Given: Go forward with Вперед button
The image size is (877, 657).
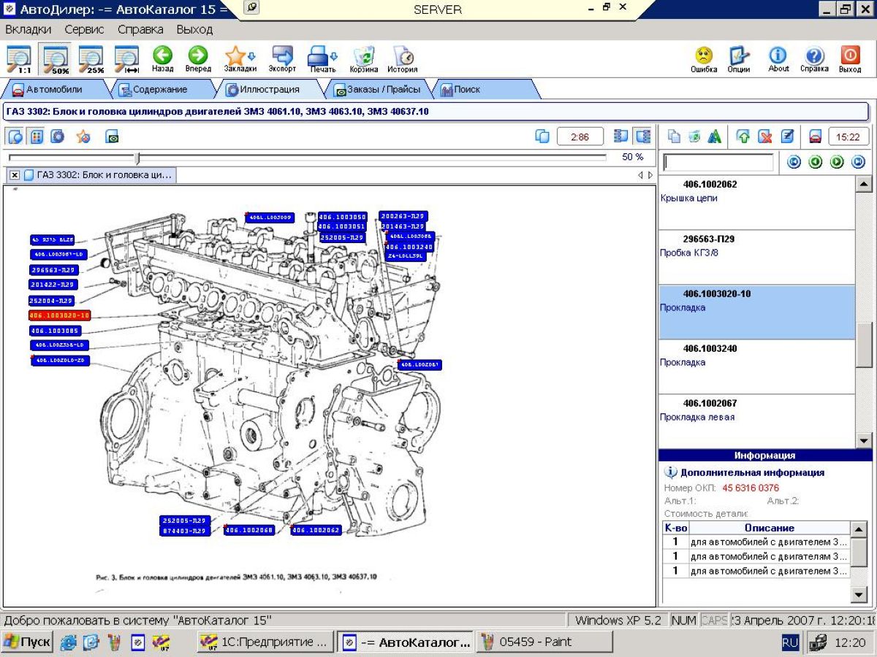Looking at the screenshot, I should coord(198,60).
